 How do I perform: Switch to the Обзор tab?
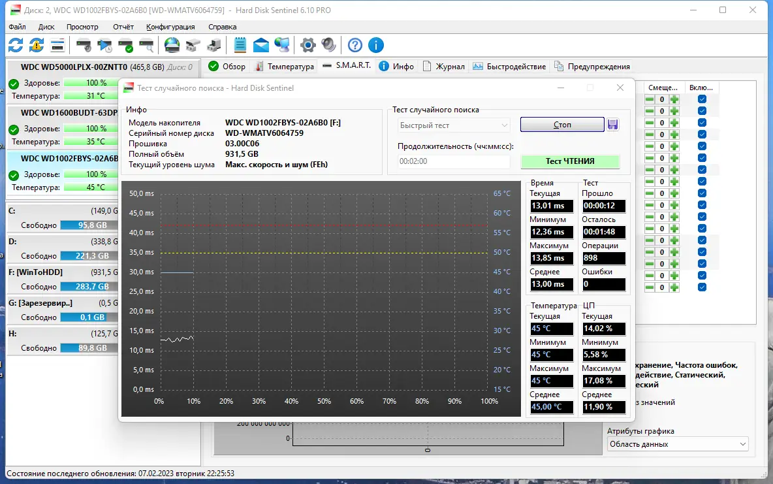coord(227,67)
